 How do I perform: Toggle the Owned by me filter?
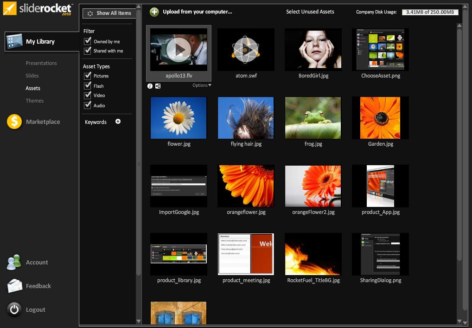tap(88, 41)
